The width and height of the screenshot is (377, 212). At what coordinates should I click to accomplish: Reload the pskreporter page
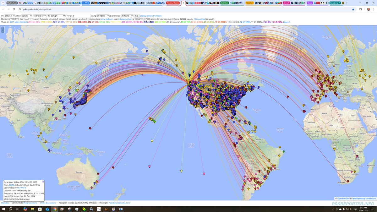[x=14, y=9]
